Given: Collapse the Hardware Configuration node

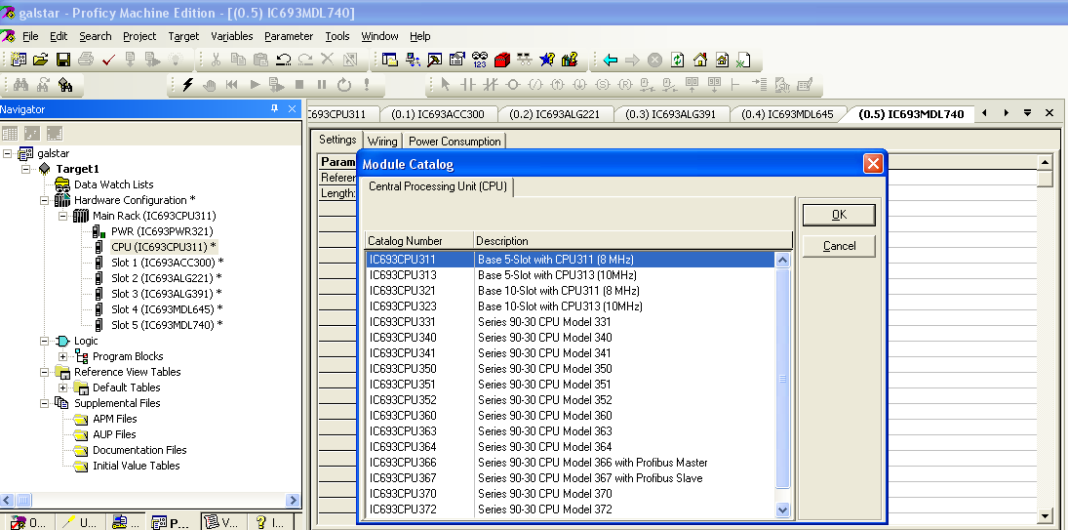Looking at the screenshot, I should click(x=44, y=200).
